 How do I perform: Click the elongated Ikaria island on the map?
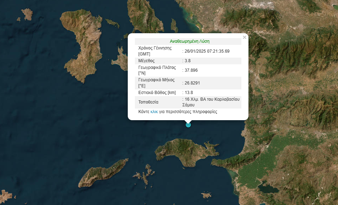[103, 173]
